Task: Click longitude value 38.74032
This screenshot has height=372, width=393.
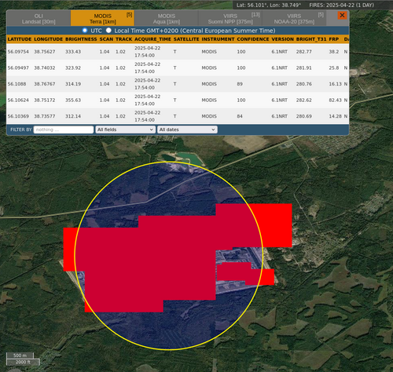Action: coord(45,68)
